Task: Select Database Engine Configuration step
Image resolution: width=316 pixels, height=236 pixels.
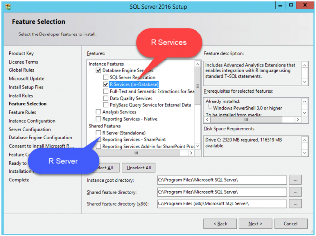Action: 40,137
